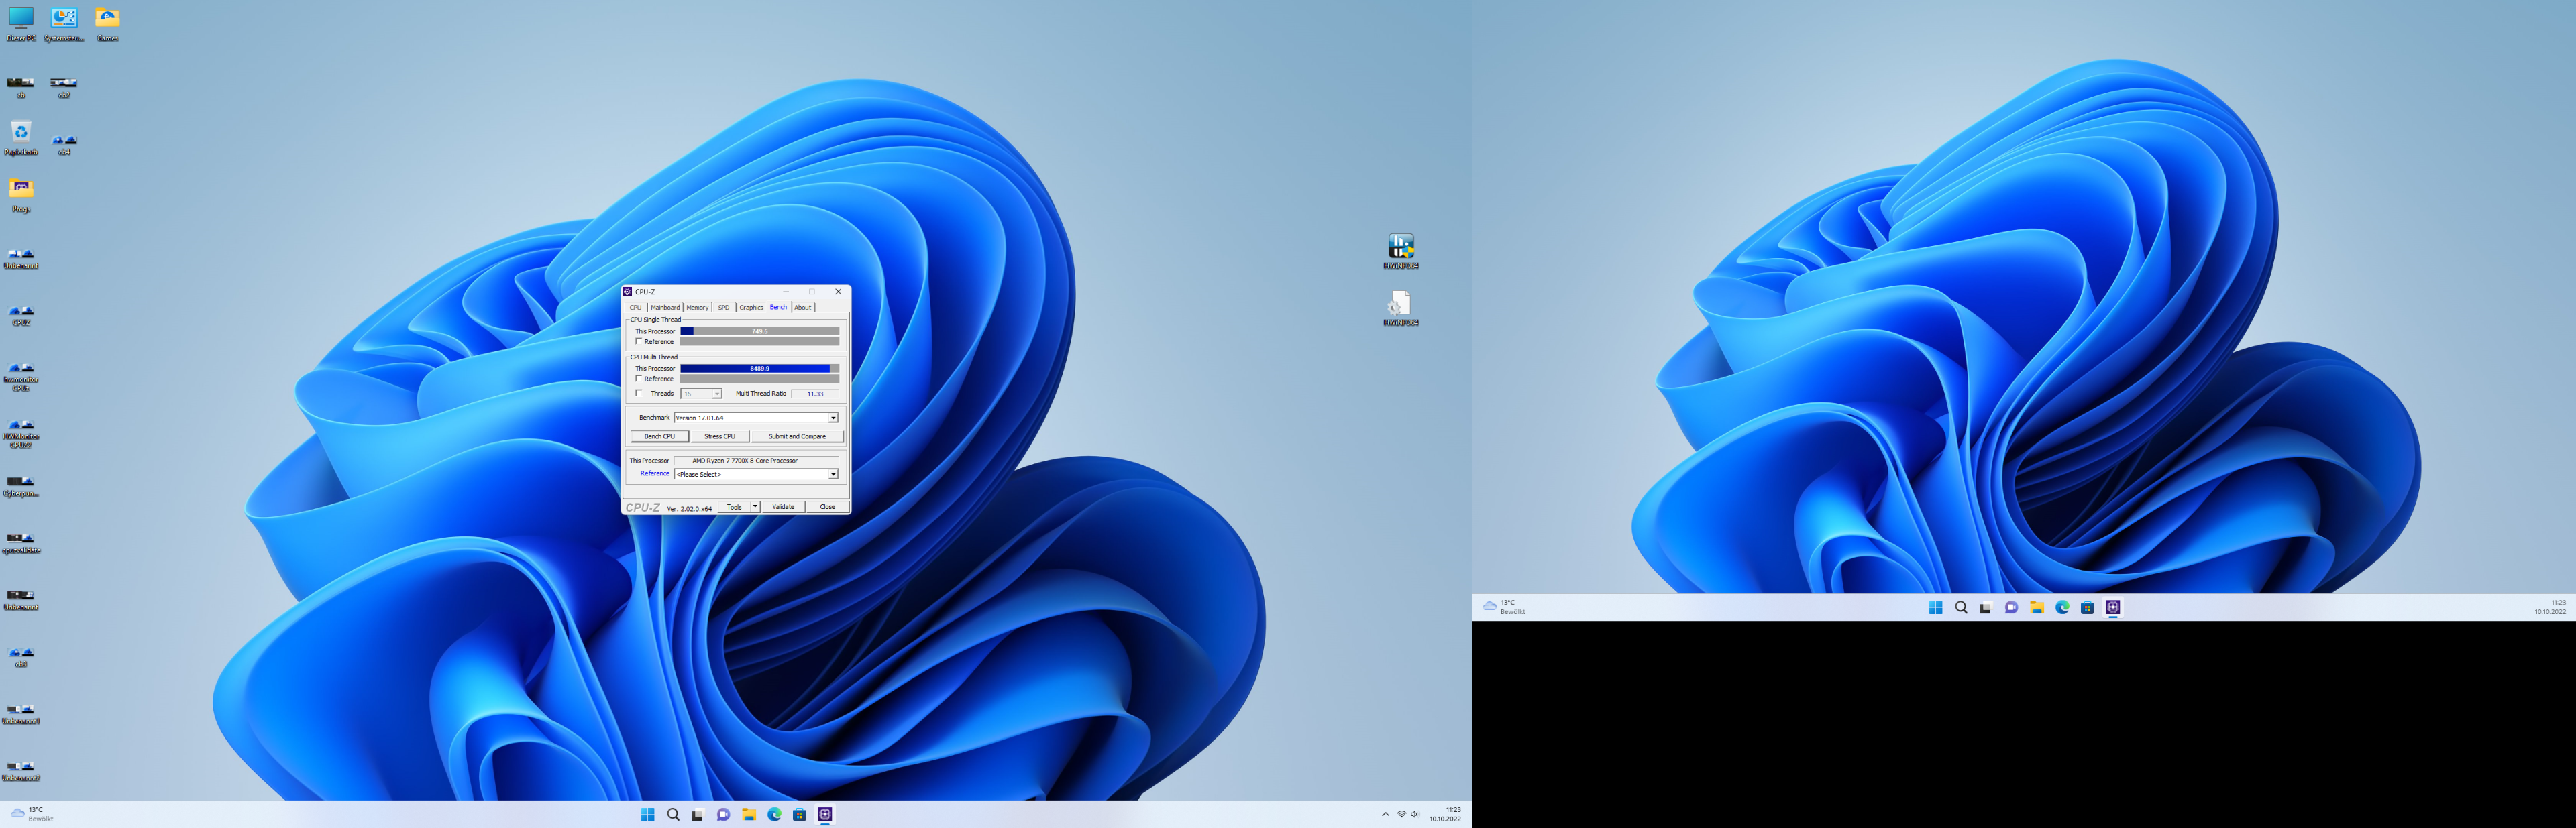2576x828 pixels.
Task: Switch to the Memory tab
Action: click(697, 307)
